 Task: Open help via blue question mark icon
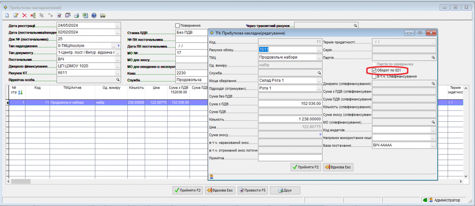[94, 16]
